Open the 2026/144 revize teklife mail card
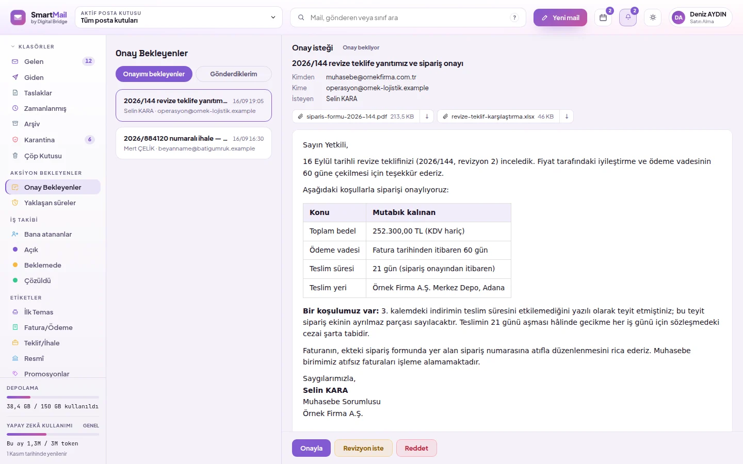 click(x=193, y=106)
